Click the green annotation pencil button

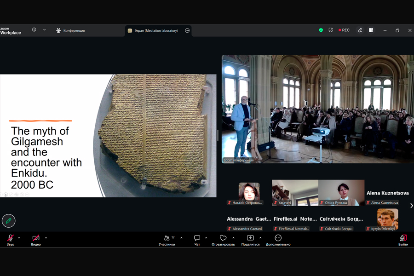pos(8,221)
